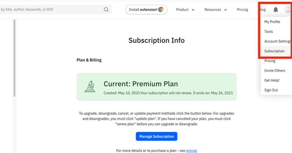Open the notifications bell

coord(276,10)
